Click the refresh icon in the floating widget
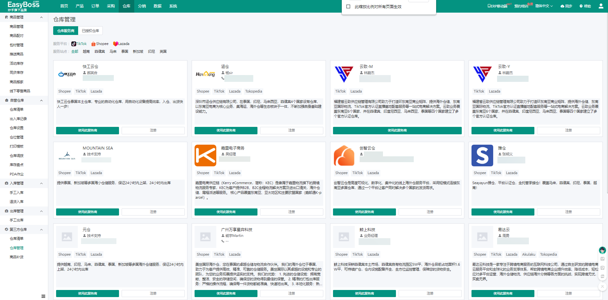The width and height of the screenshot is (608, 300). pos(602,276)
